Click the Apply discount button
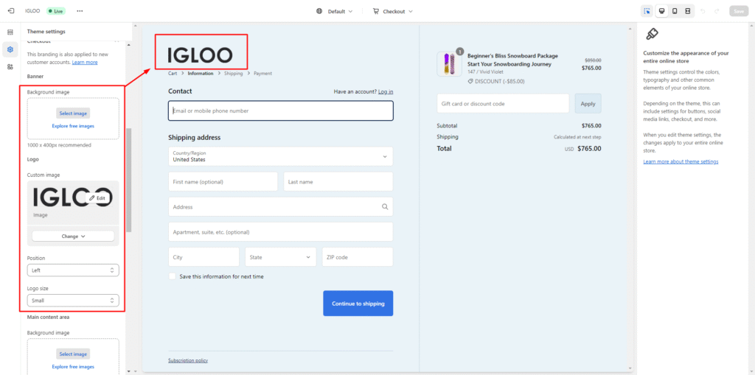The width and height of the screenshot is (755, 375). [588, 104]
